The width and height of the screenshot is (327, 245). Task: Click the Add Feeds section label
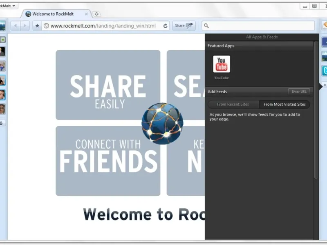pos(217,91)
